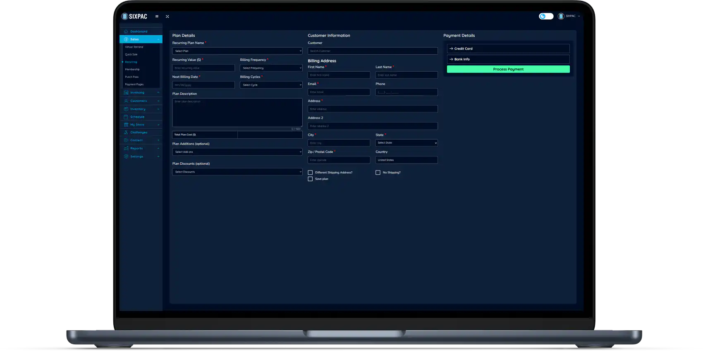Screen dimensions: 703x351
Task: Toggle the dark mode switch
Action: 546,16
